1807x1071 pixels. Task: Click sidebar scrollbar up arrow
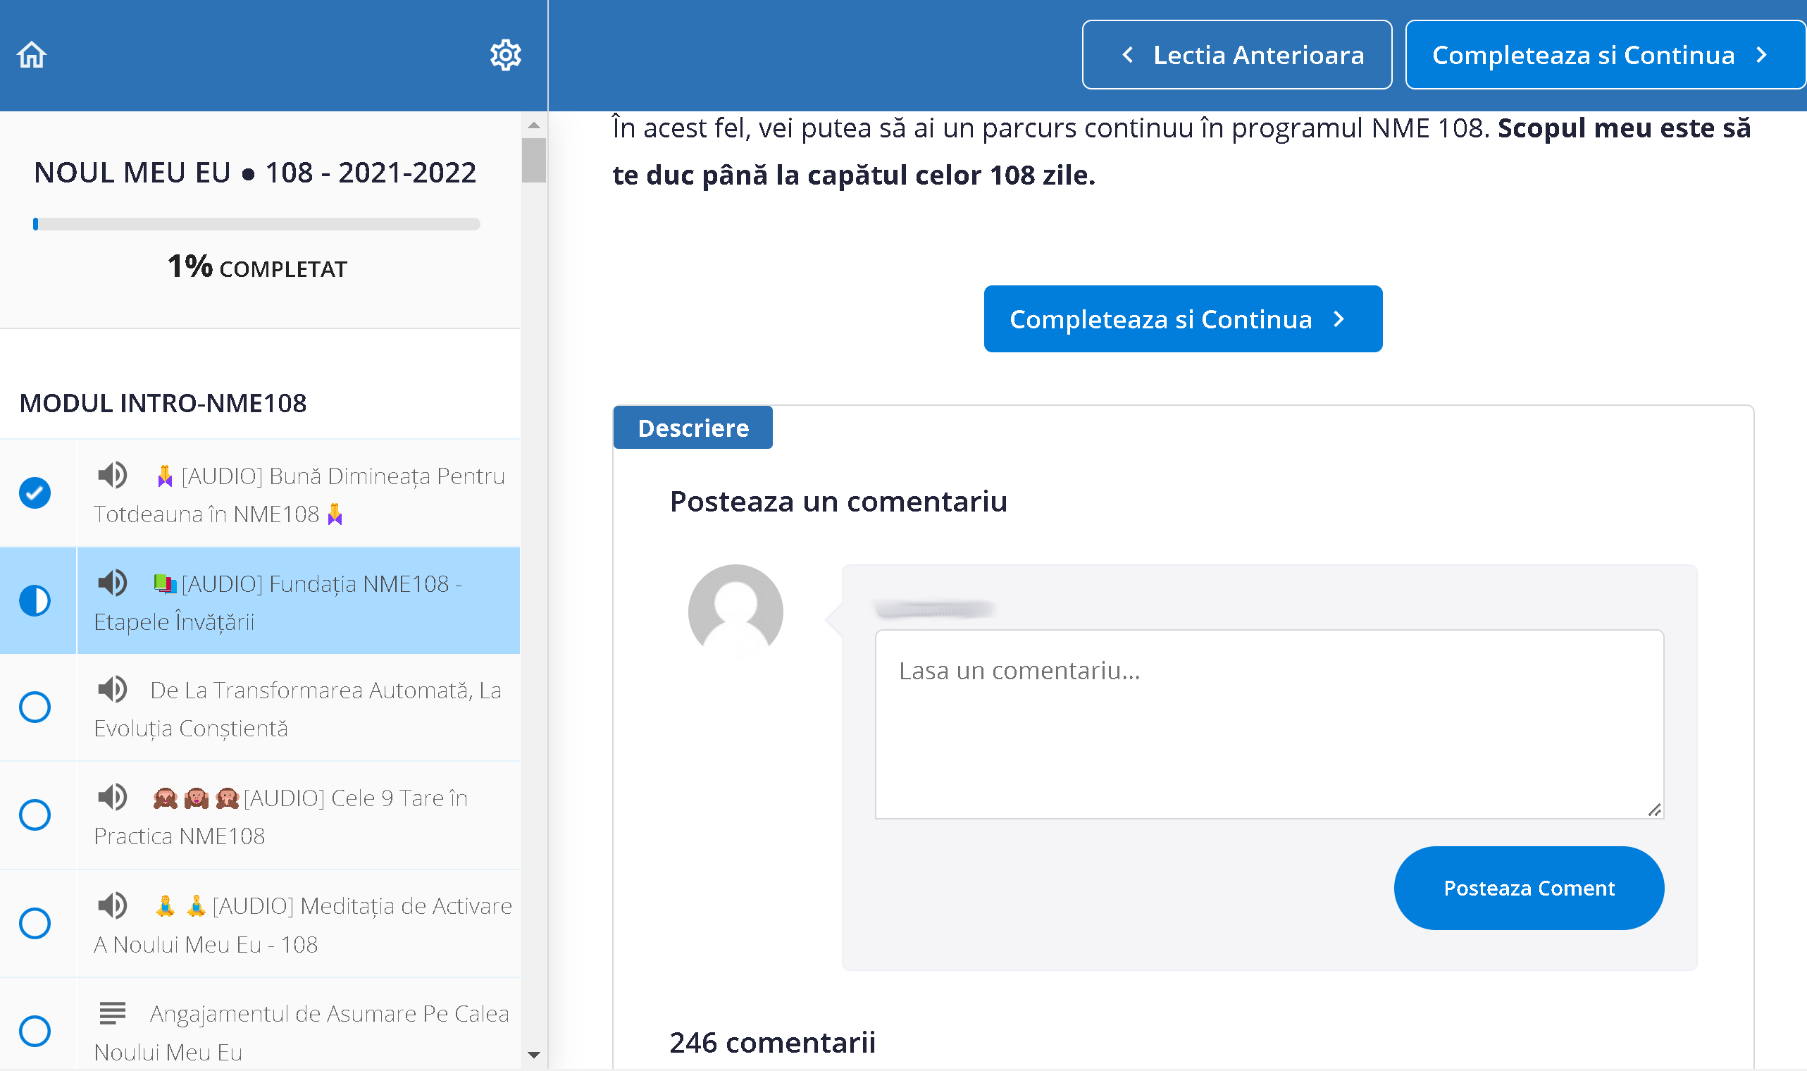tap(534, 125)
